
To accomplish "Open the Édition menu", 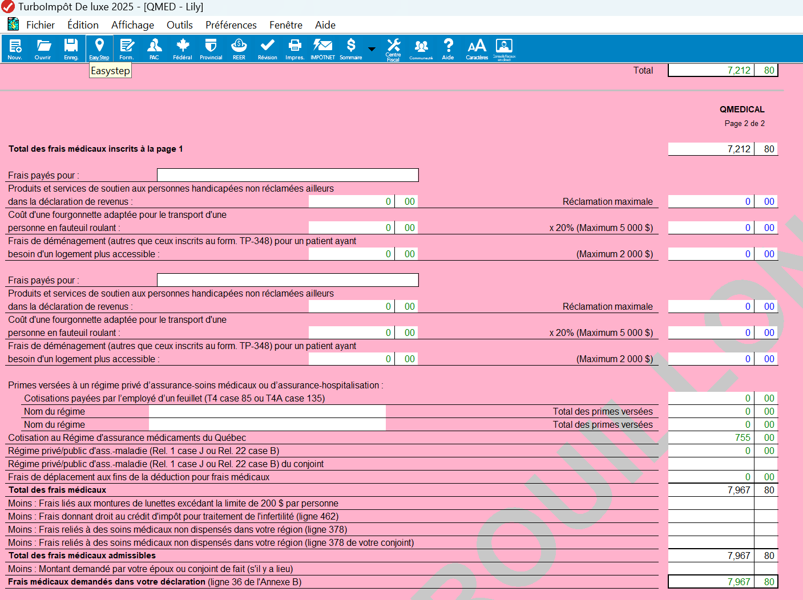I will click(83, 25).
